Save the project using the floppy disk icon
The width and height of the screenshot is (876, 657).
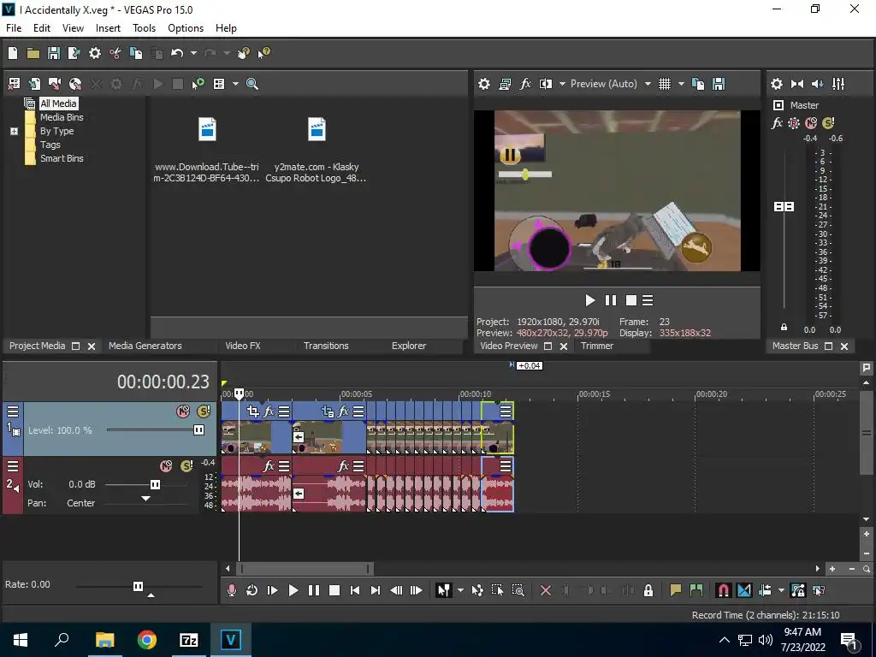coord(54,53)
